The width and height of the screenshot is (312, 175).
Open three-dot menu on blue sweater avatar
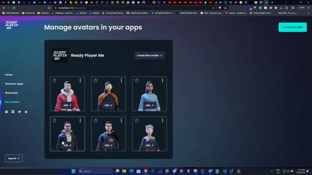point(162,80)
